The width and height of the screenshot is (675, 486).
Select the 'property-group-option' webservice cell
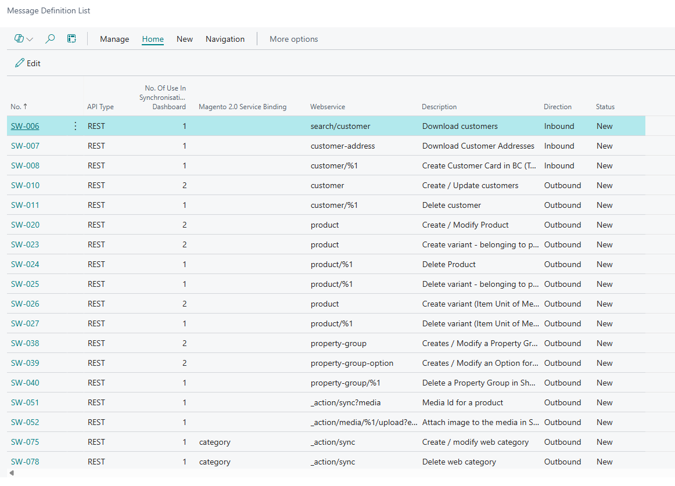pyautogui.click(x=352, y=363)
